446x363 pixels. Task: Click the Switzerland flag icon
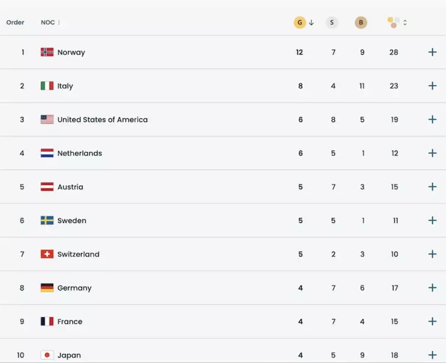pos(47,254)
